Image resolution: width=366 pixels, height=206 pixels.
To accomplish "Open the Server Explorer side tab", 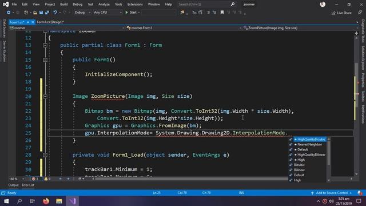I will point(5,51).
